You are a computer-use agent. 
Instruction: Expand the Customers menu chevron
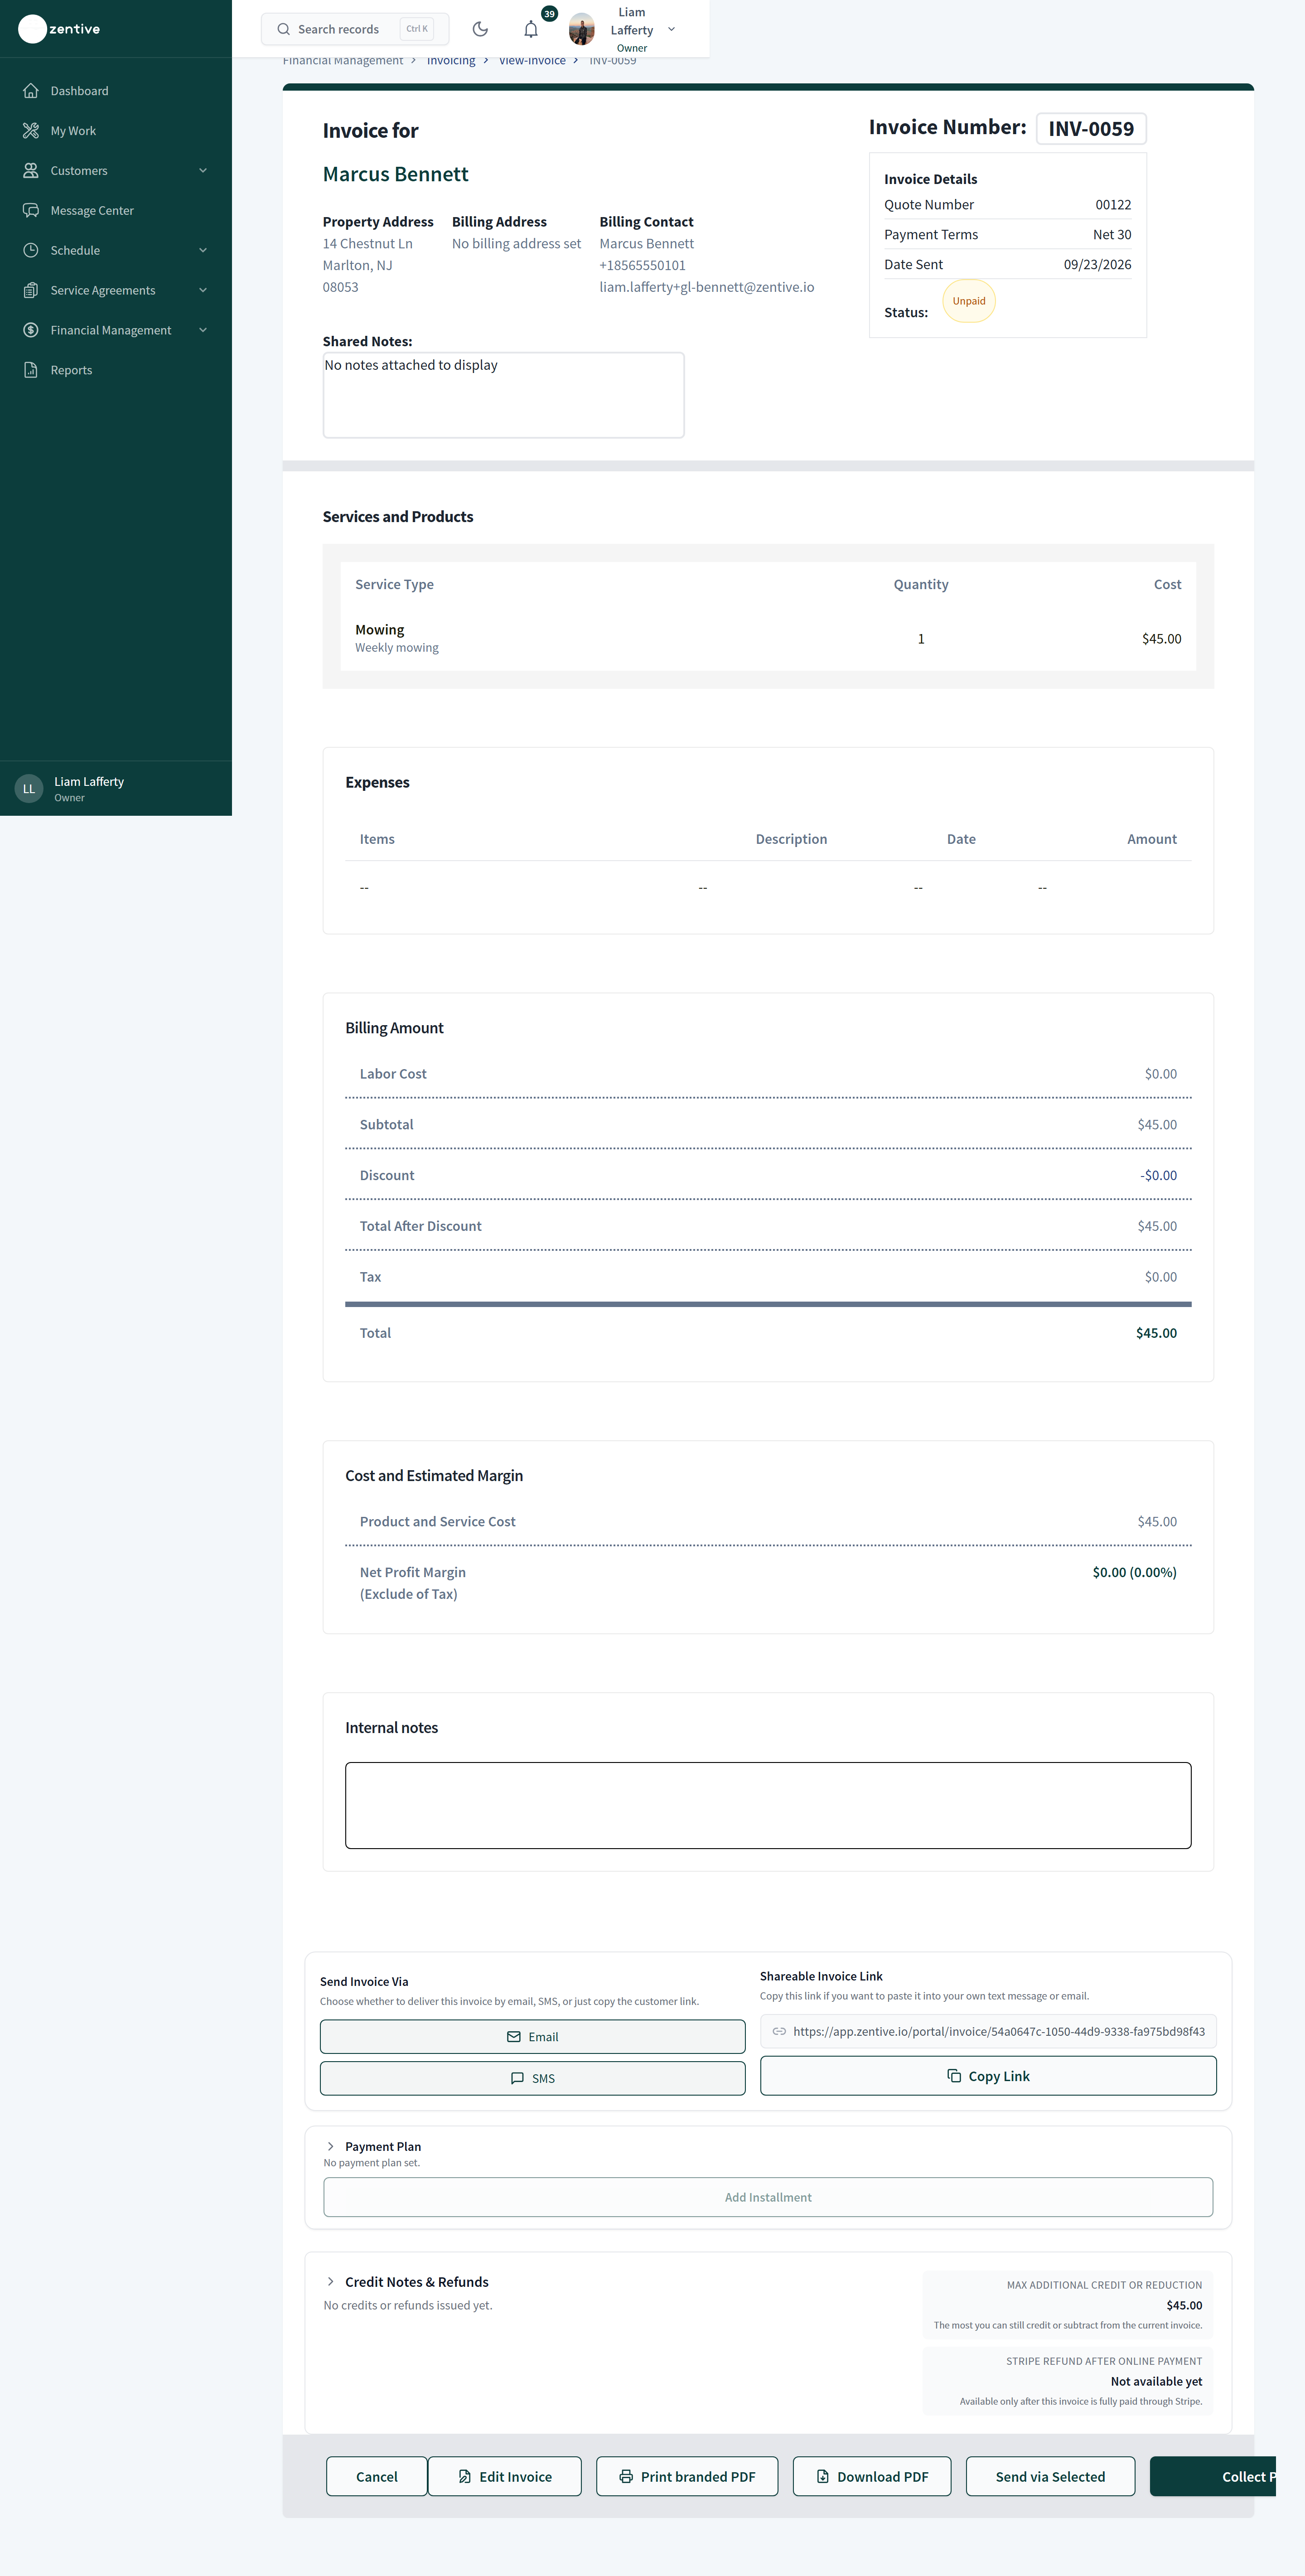pos(203,171)
